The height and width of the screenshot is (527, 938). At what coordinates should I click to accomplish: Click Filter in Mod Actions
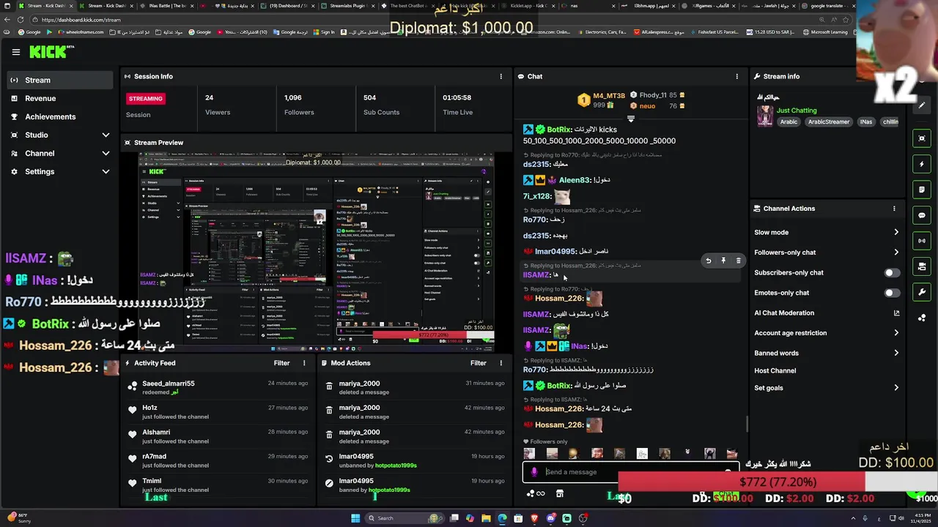(479, 363)
